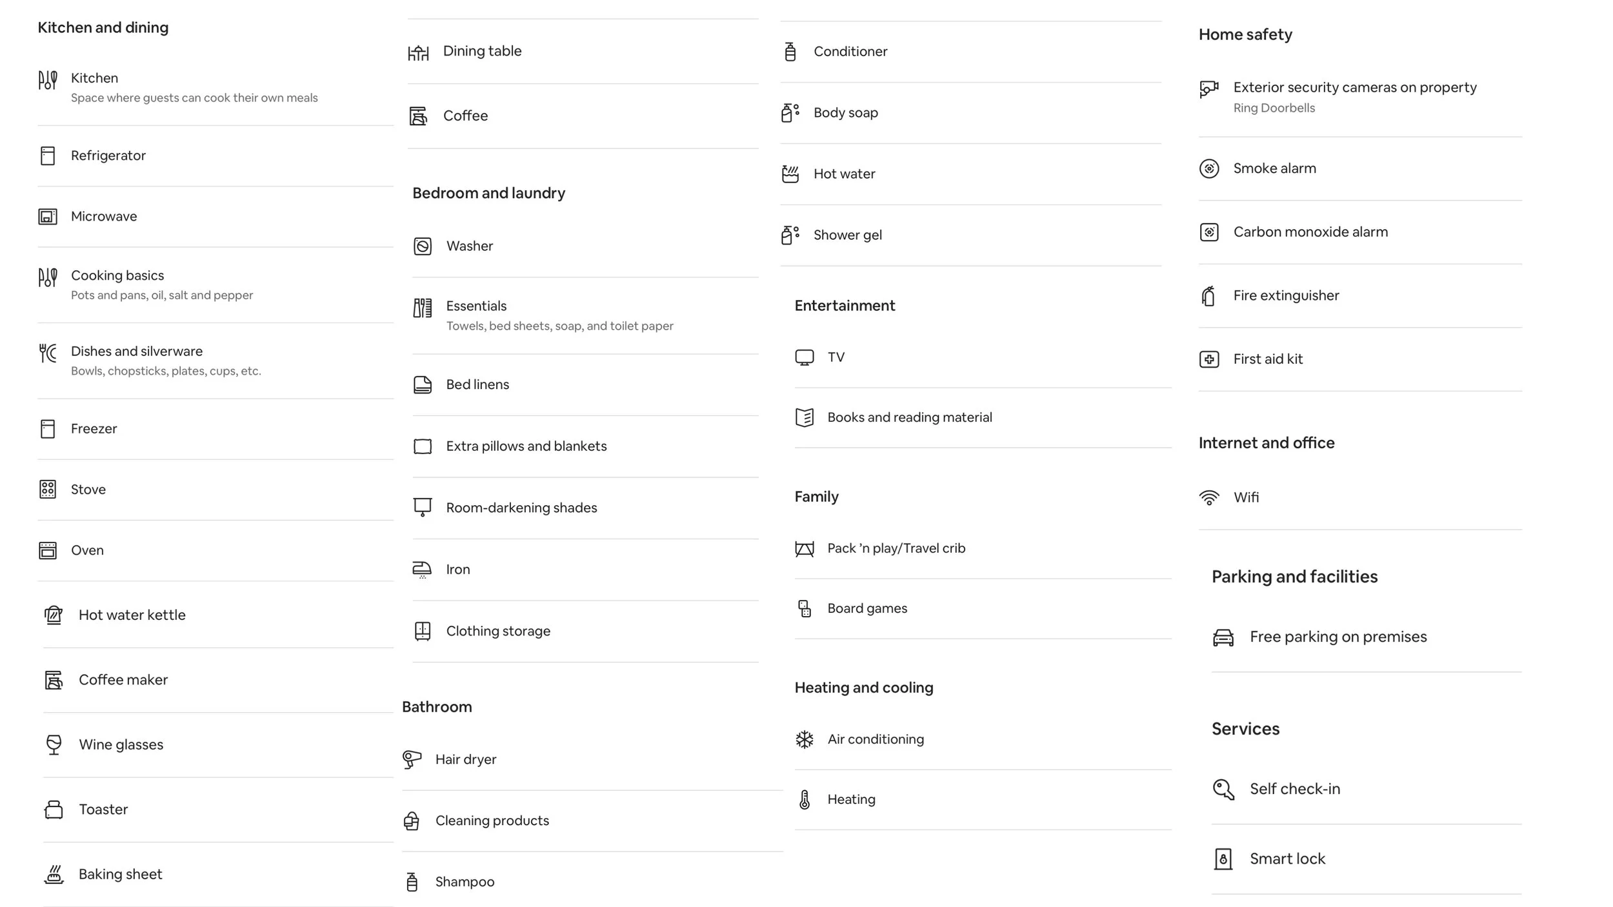
Task: Click the Toaster icon
Action: tap(54, 810)
